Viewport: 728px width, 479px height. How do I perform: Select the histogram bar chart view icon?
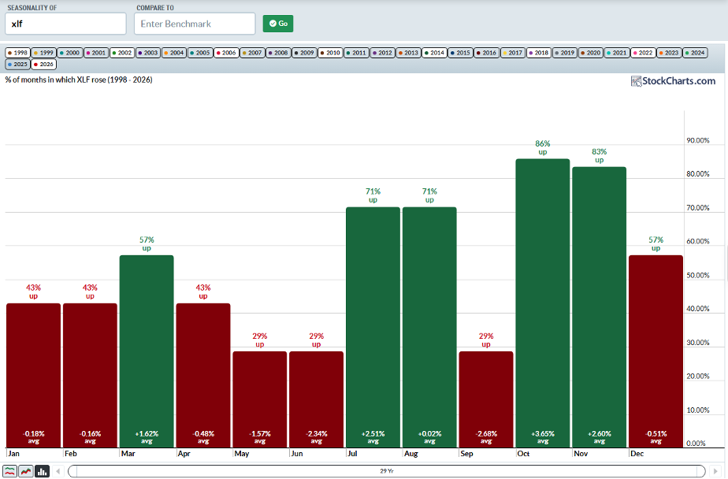pyautogui.click(x=43, y=471)
